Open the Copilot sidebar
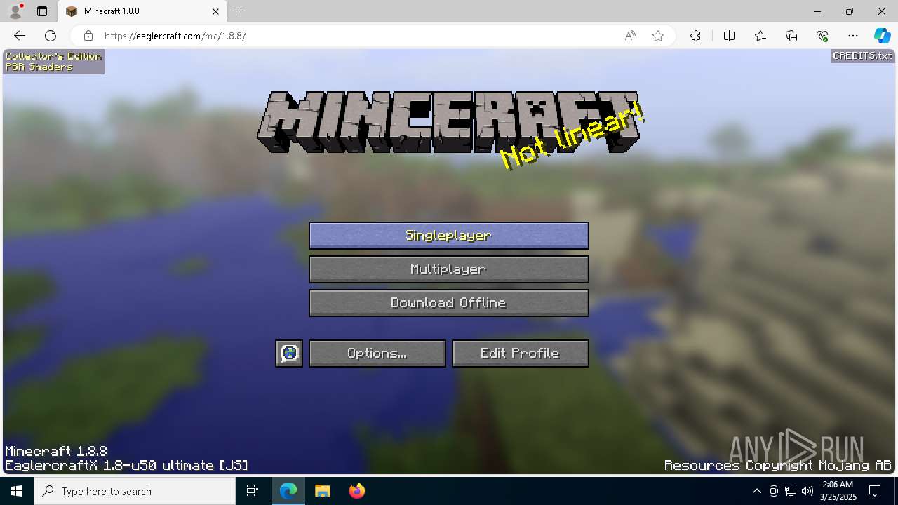The image size is (898, 505). pyautogui.click(x=882, y=36)
